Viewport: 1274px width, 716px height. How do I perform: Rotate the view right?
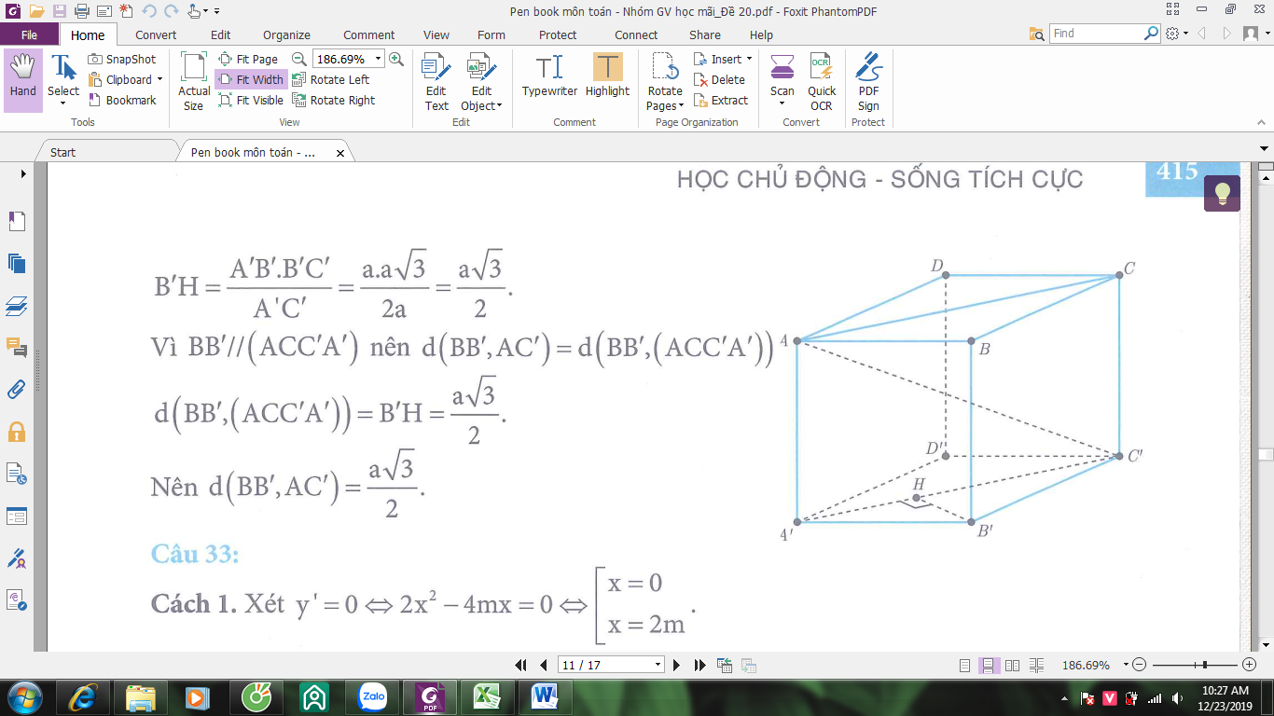click(x=334, y=100)
